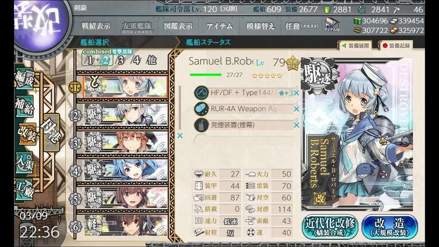Screen dimensions: 439x247
Task: Select the sixth ship light cruiser banner
Action: tap(126, 226)
